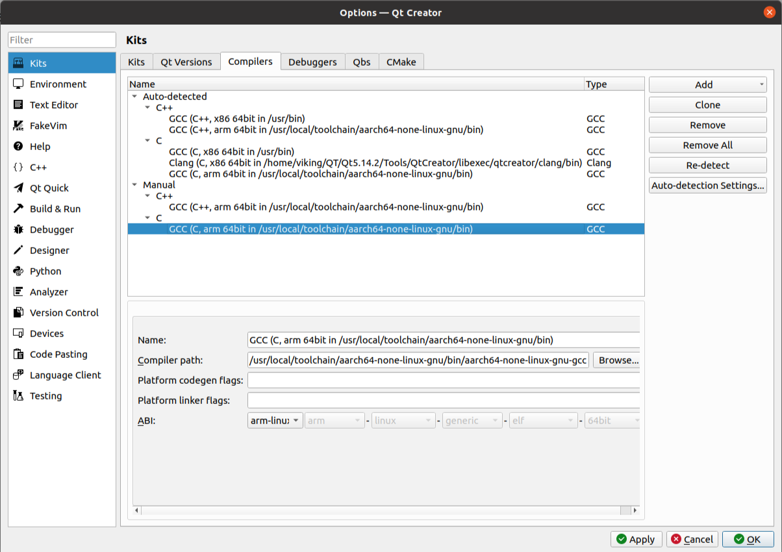782x552 pixels.
Task: Click the Platform codegen flags field
Action: 444,380
